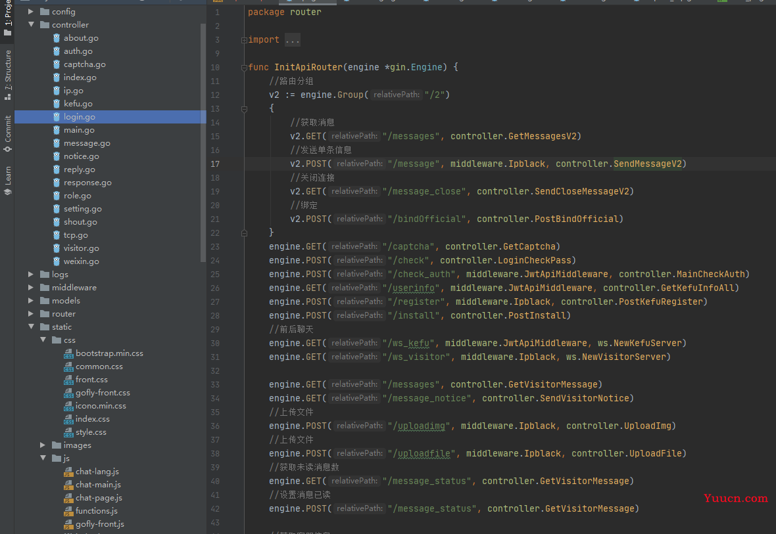776x534 pixels.
Task: Expand the logs folder
Action: pos(31,274)
